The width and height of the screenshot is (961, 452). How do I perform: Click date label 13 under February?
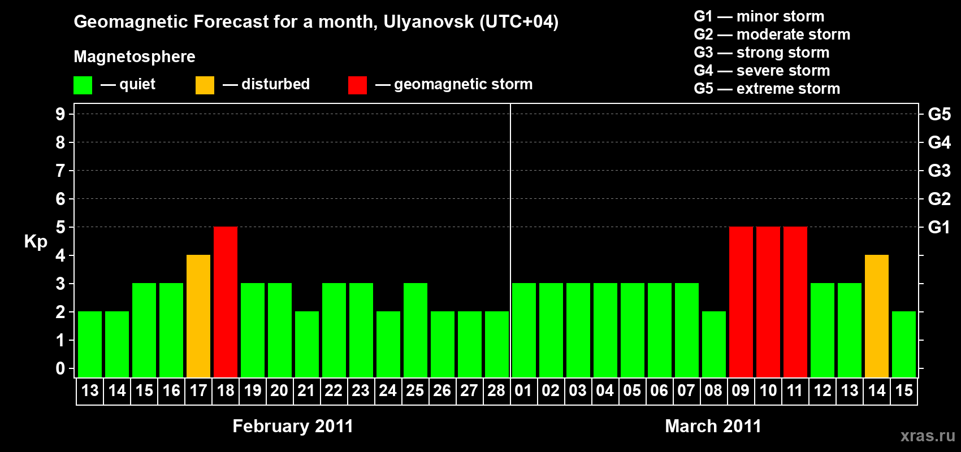[90, 391]
